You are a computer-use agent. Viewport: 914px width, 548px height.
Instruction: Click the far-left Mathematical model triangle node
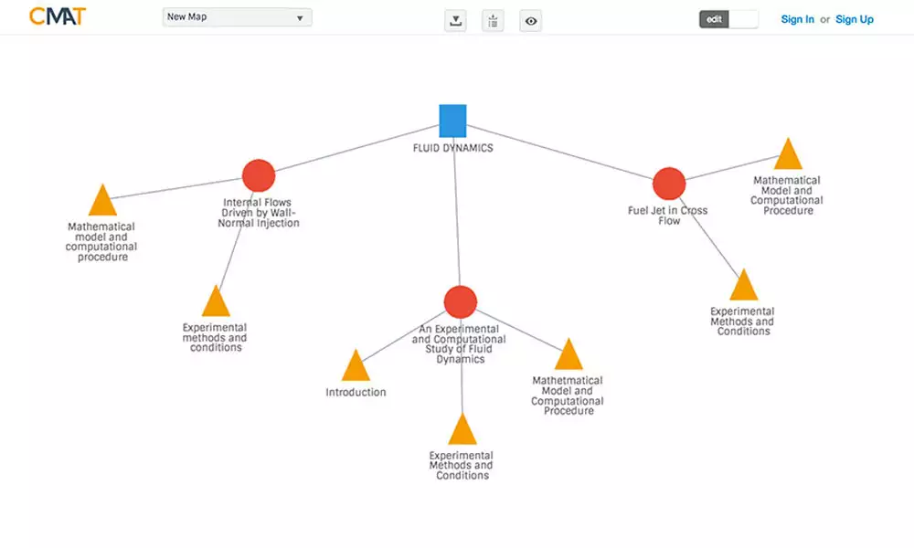[102, 203]
